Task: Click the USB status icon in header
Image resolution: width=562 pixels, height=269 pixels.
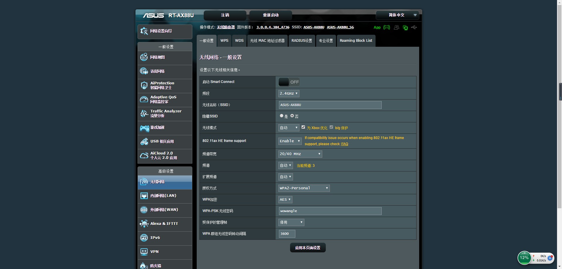Action: [x=414, y=27]
